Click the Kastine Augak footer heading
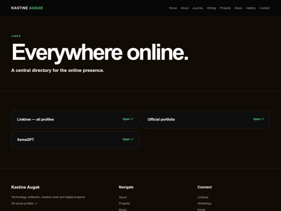 pyautogui.click(x=25, y=187)
